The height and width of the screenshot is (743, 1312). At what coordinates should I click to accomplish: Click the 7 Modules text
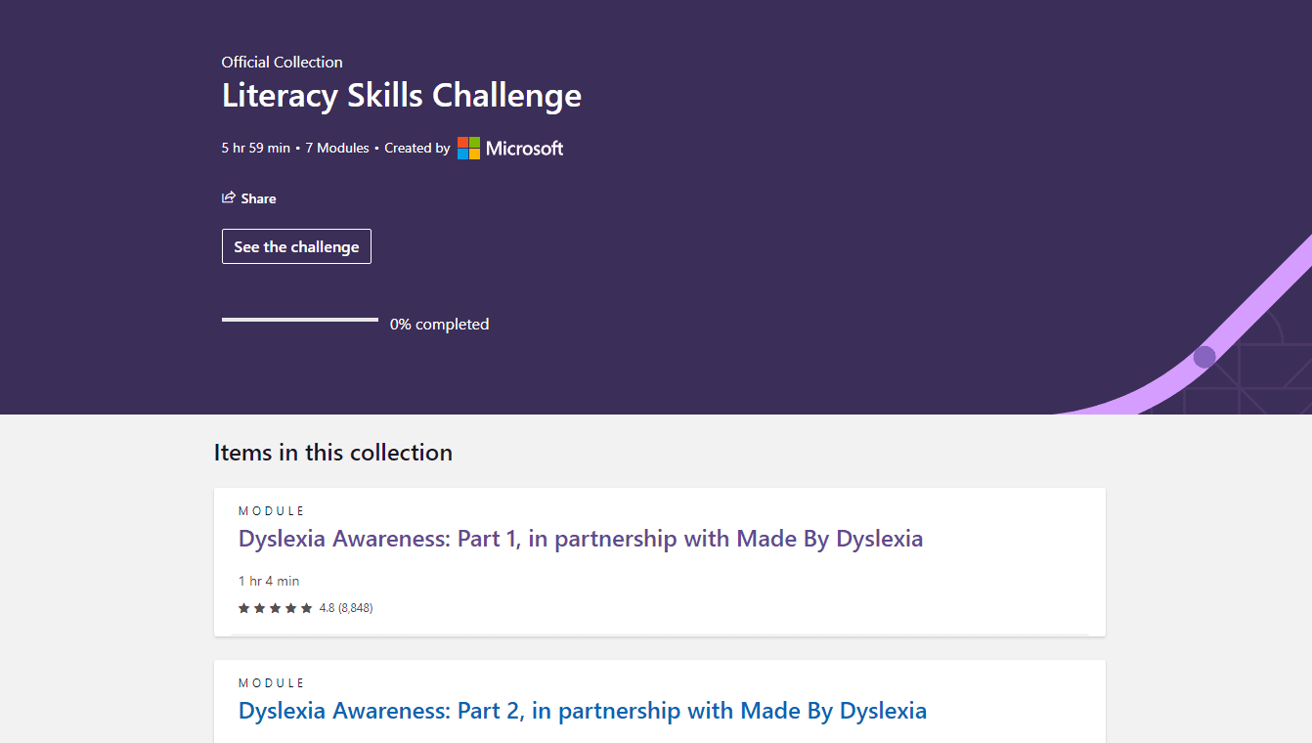click(x=337, y=149)
